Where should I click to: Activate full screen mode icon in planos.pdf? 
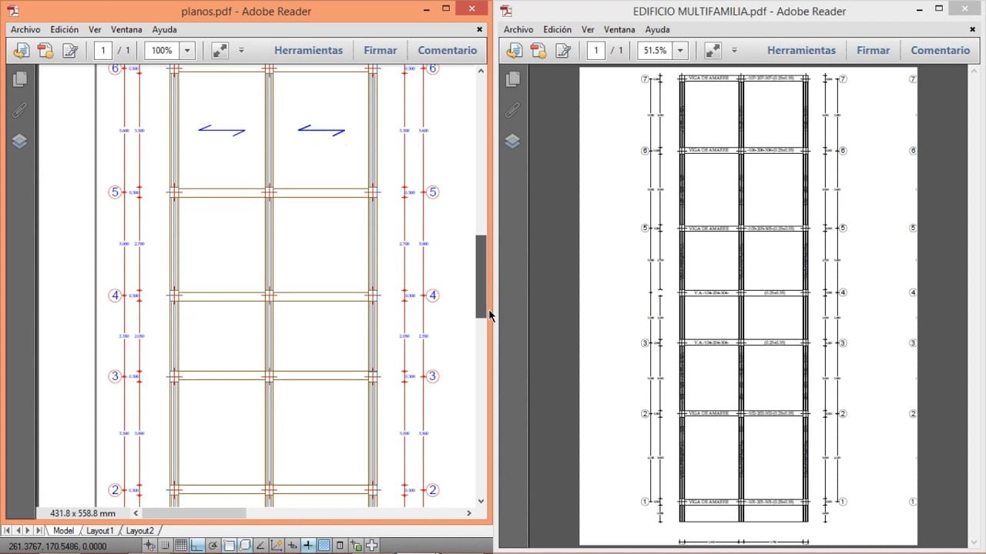click(220, 49)
